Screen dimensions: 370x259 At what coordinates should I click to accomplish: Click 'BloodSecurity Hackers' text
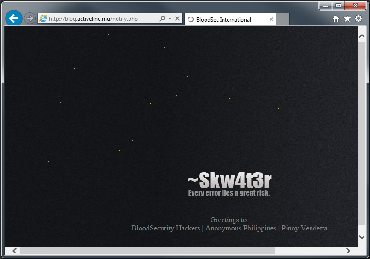point(166,228)
